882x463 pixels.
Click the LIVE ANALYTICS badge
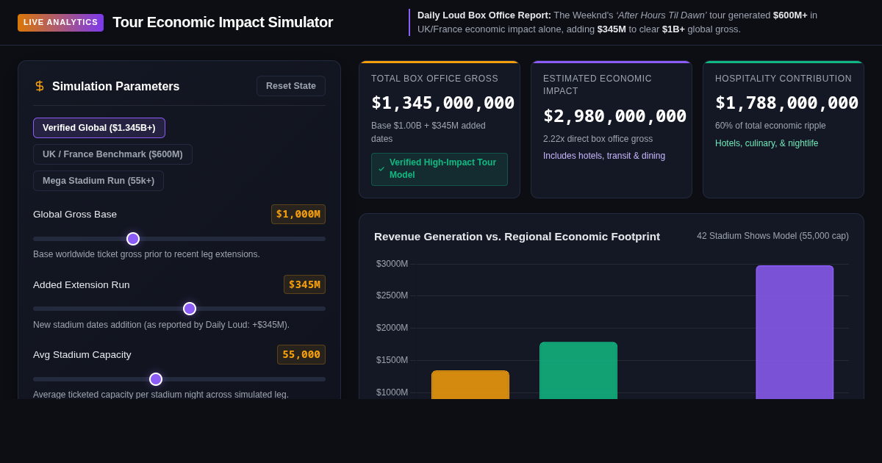(60, 23)
